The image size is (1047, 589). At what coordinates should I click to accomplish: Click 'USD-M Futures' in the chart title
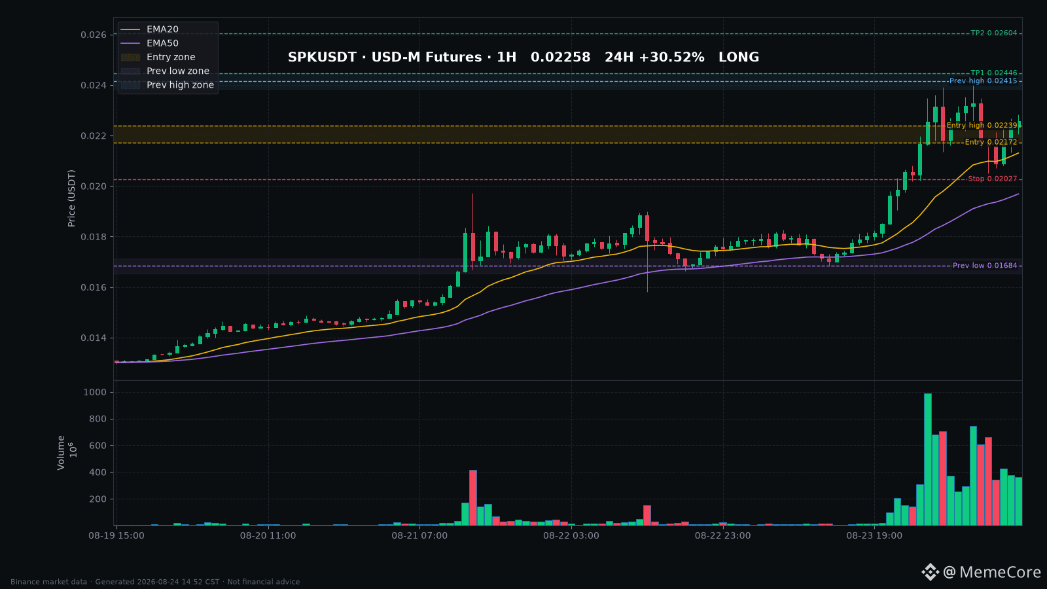tap(427, 57)
